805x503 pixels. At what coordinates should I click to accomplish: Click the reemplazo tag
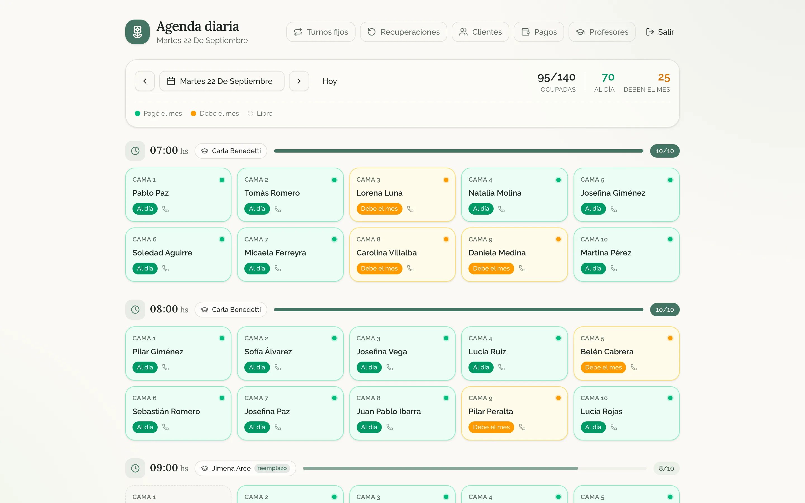pos(272,468)
